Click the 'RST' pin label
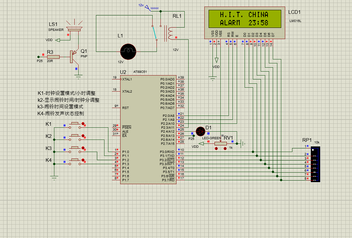The height and width of the screenshot is (238, 352). pyautogui.click(x=125, y=108)
